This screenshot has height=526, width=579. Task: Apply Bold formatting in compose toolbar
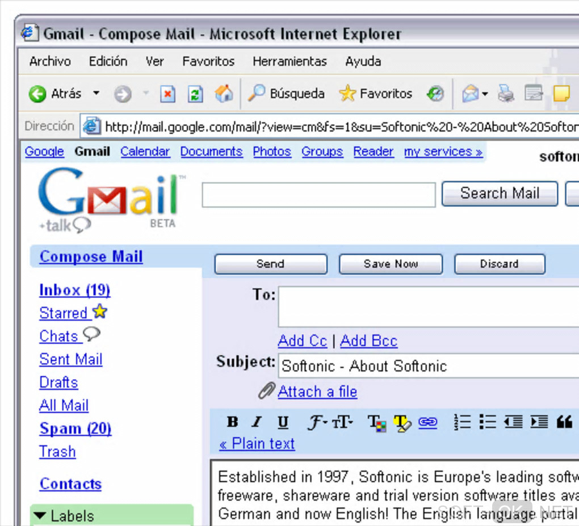pyautogui.click(x=232, y=422)
